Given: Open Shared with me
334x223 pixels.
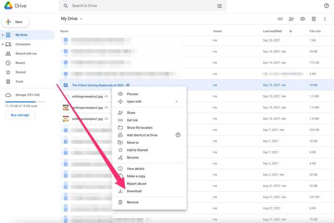Looking at the screenshot, I should point(26,54).
